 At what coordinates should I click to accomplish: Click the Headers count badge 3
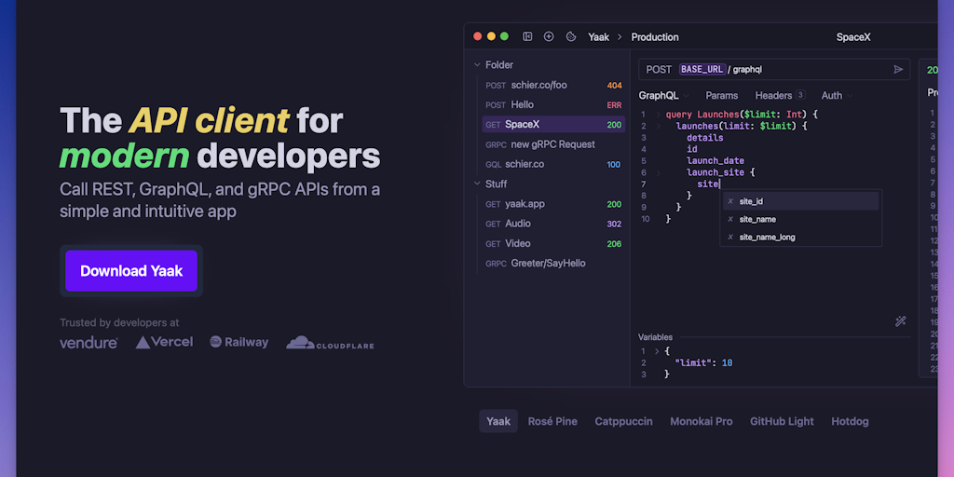pyautogui.click(x=800, y=95)
